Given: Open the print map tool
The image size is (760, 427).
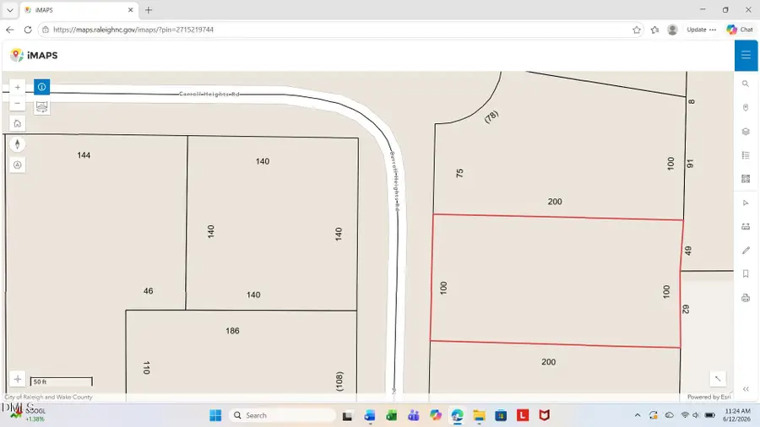Looking at the screenshot, I should 746,298.
